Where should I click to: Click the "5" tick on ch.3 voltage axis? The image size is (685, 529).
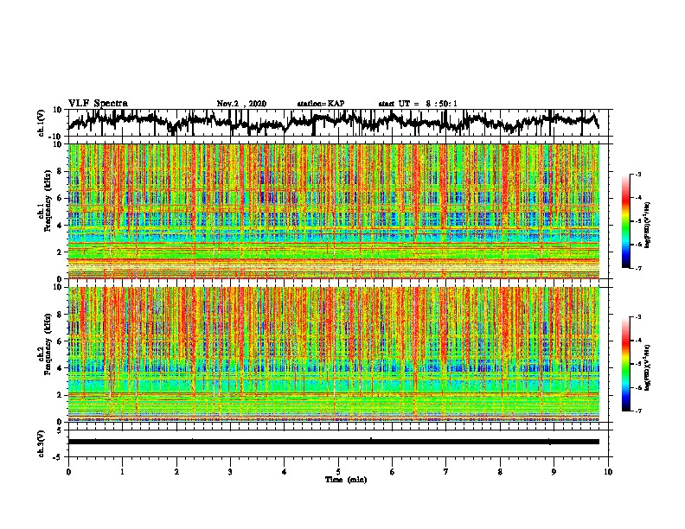coord(60,430)
